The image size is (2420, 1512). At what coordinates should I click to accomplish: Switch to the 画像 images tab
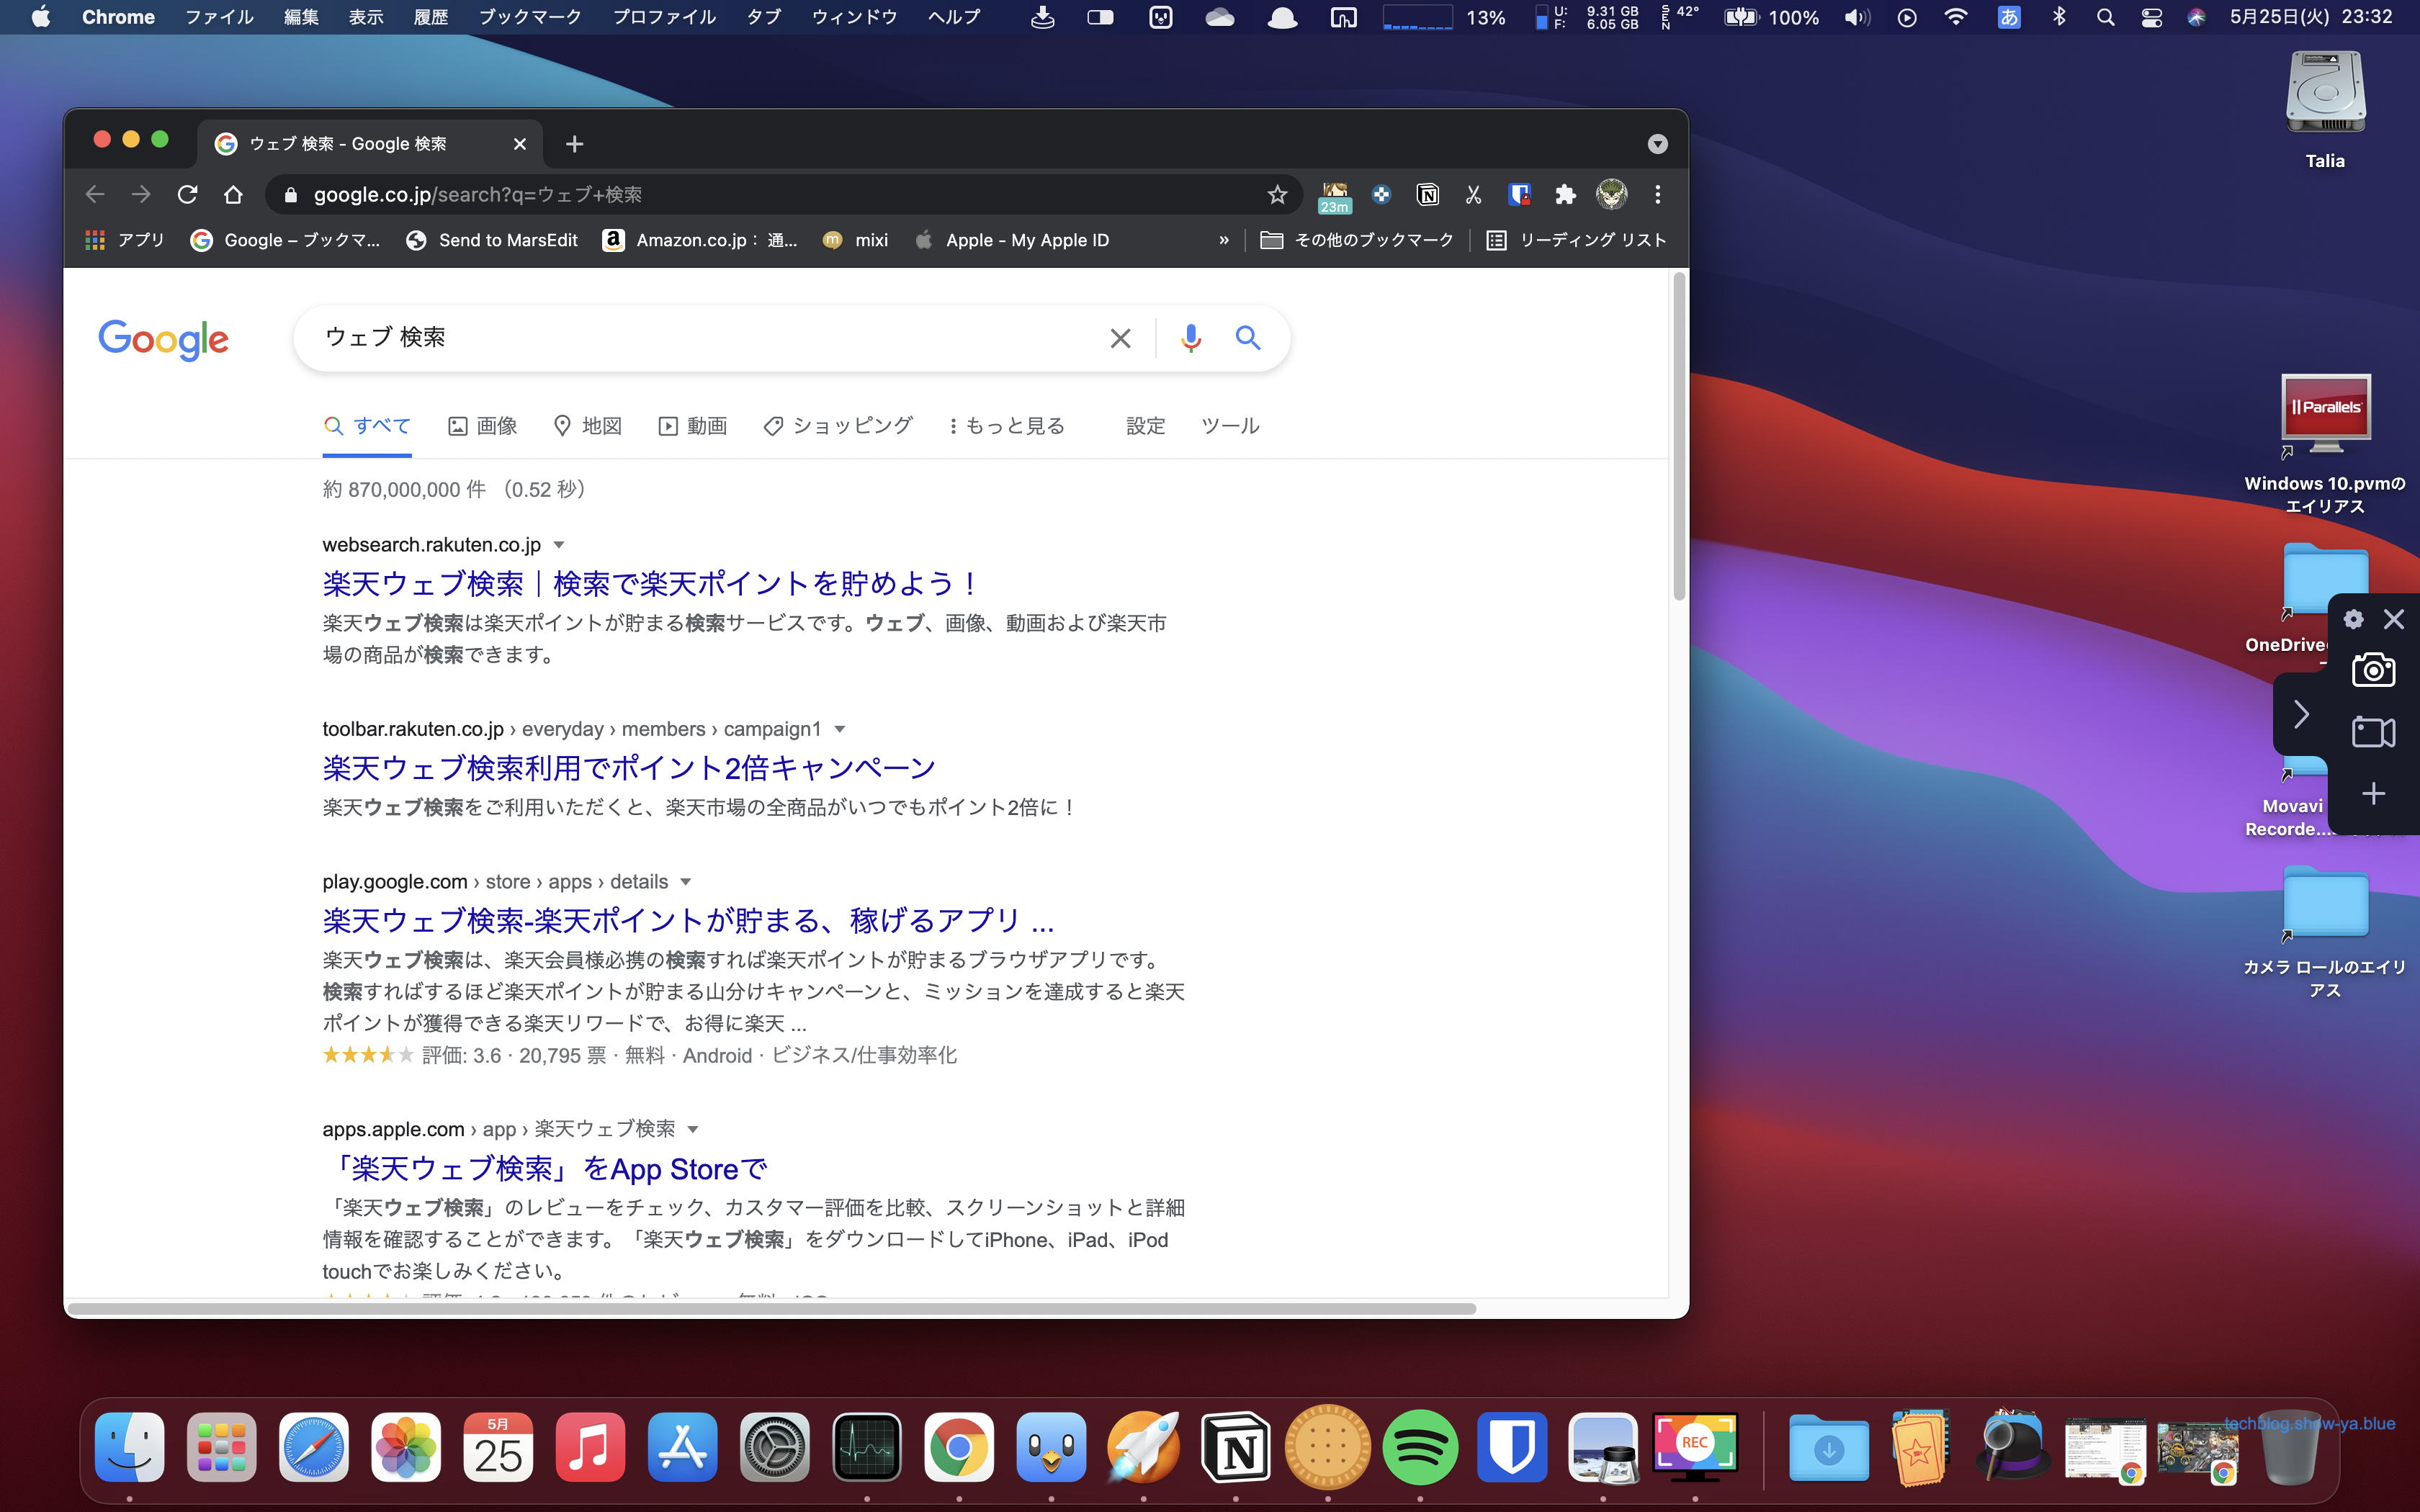[483, 426]
